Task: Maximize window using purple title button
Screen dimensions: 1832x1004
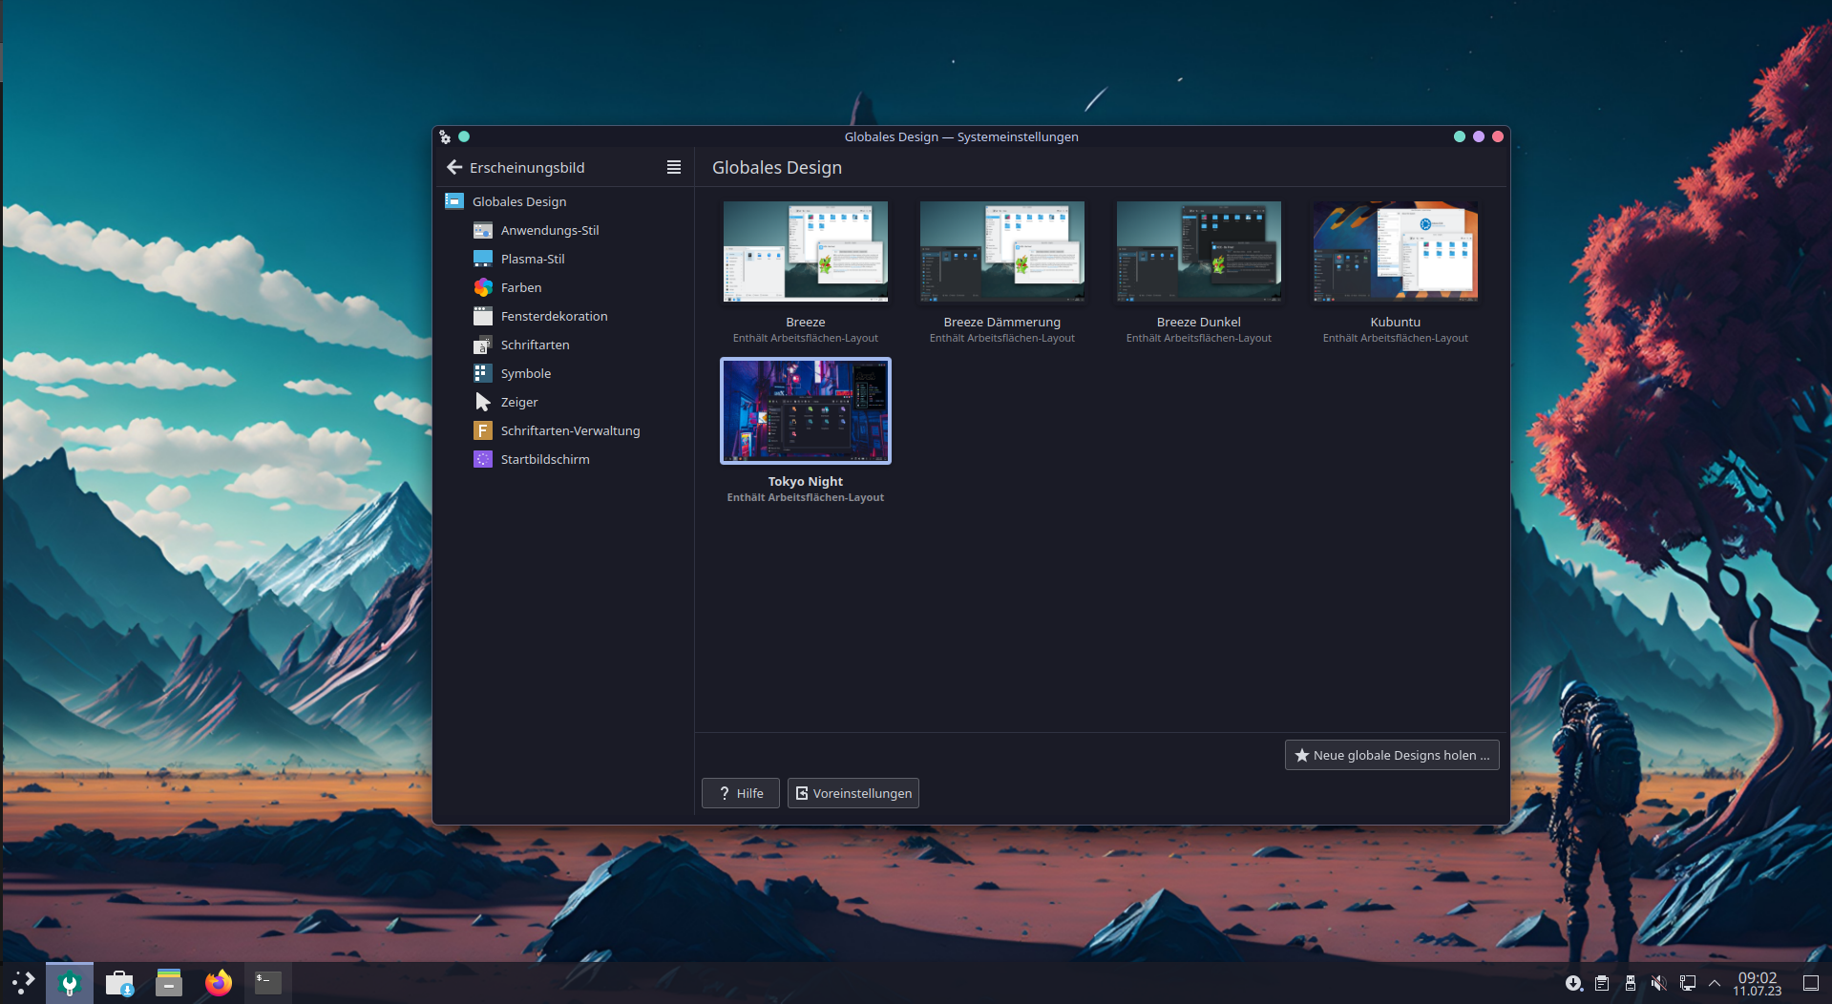Action: pos(1479,136)
